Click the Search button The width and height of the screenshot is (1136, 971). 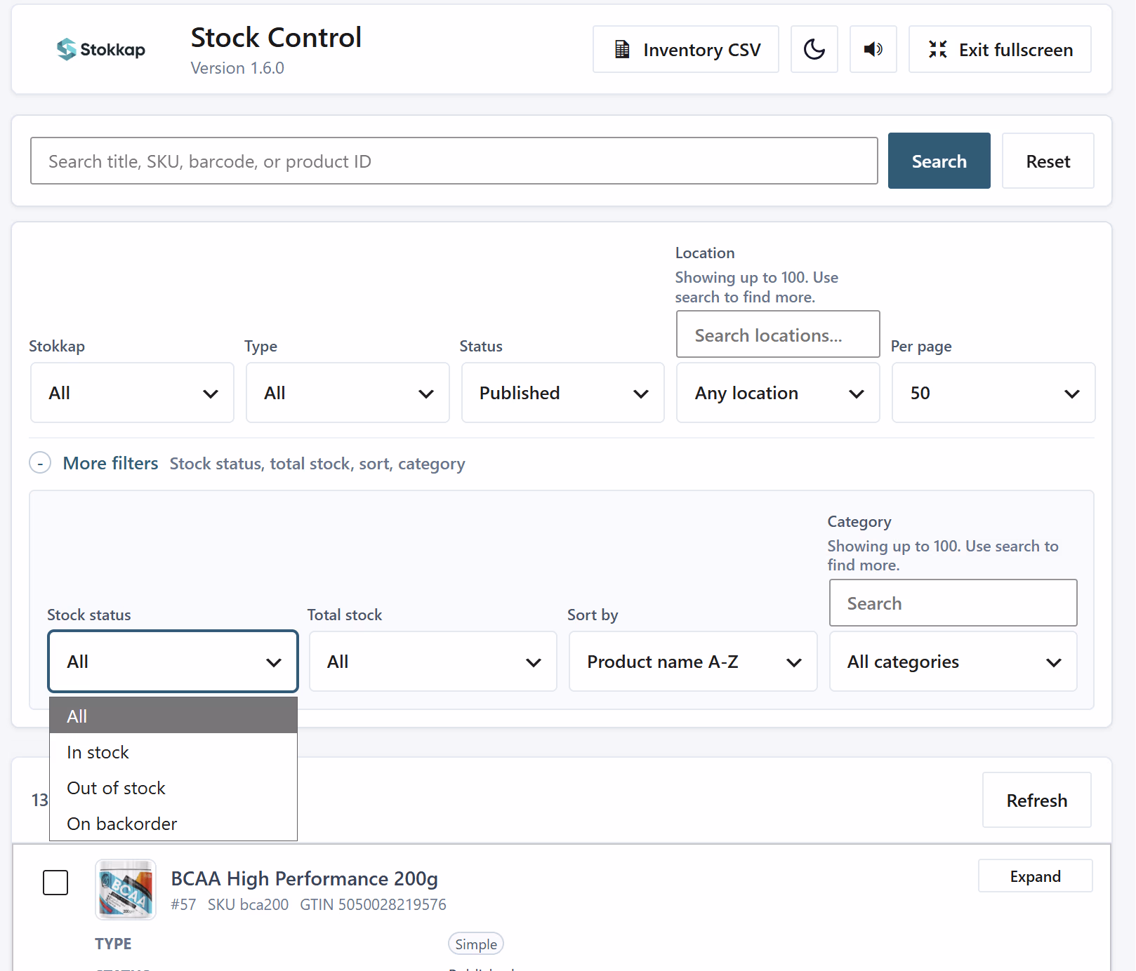pos(939,161)
